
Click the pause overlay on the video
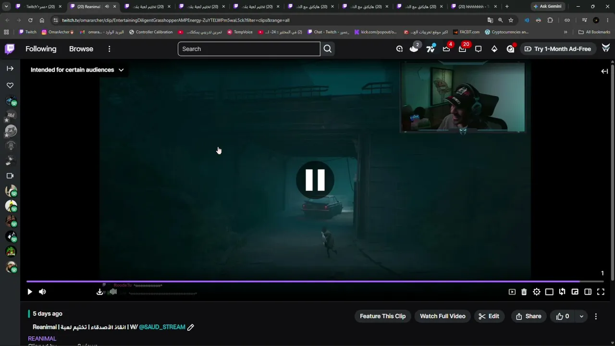[315, 180]
